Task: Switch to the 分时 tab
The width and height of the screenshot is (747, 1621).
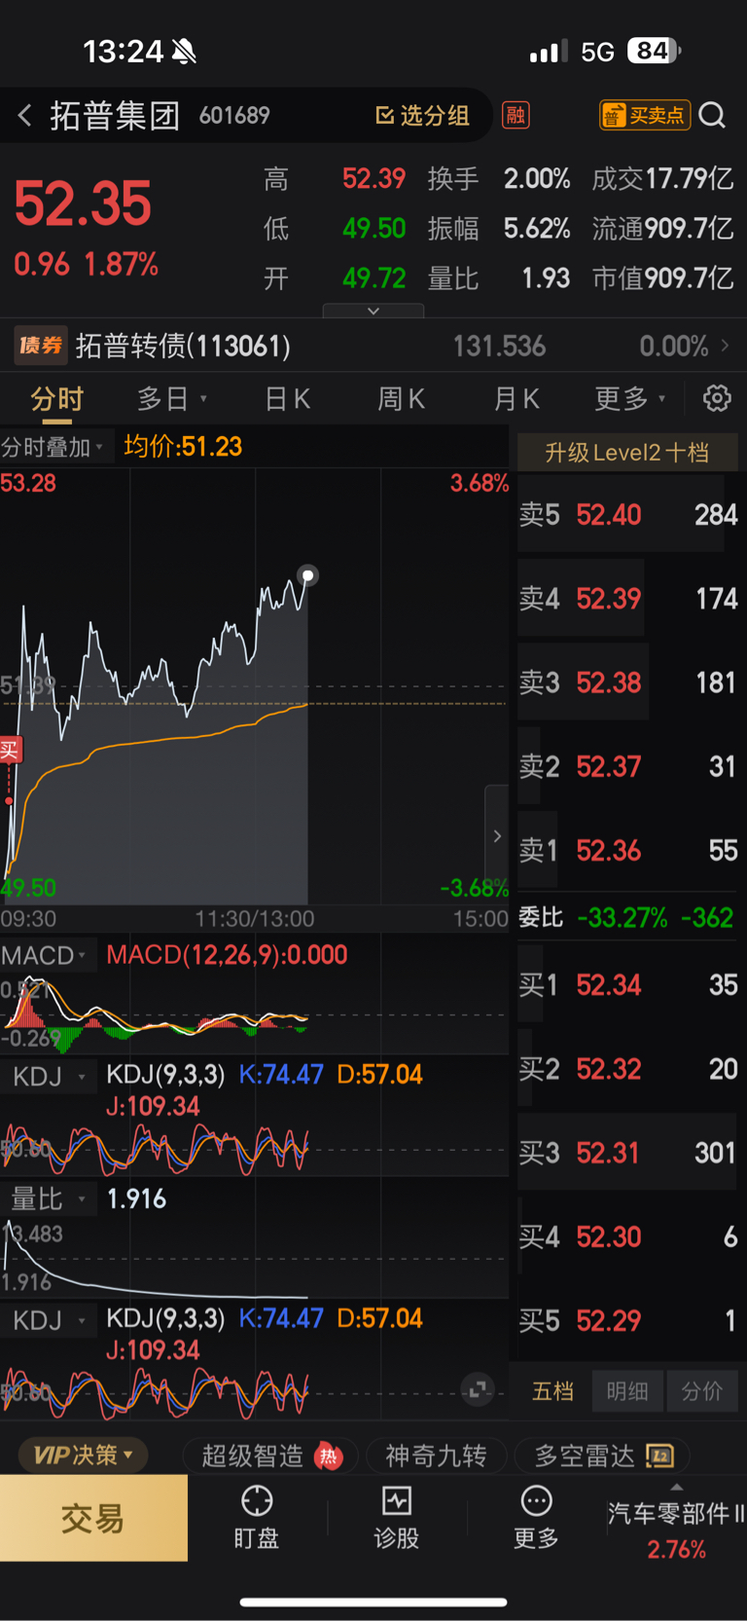Action: pos(56,399)
